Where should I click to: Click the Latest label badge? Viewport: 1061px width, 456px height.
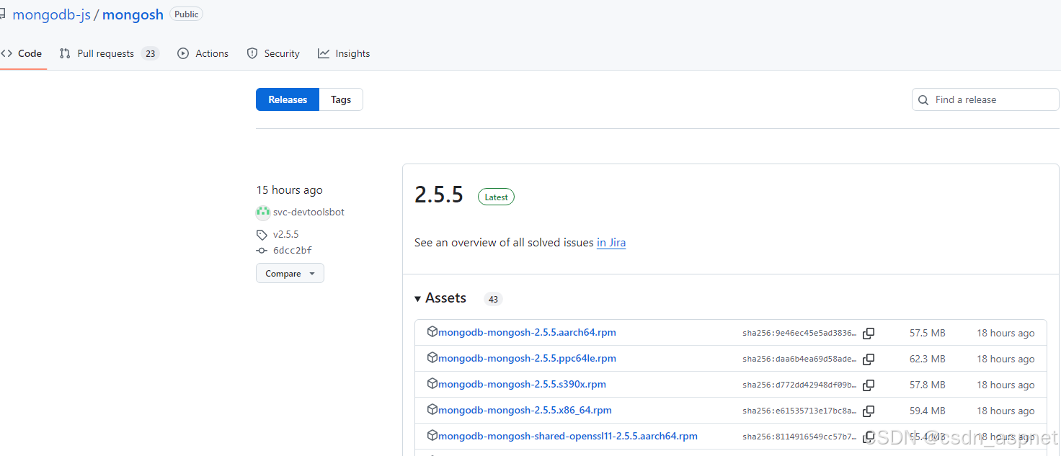coord(496,197)
